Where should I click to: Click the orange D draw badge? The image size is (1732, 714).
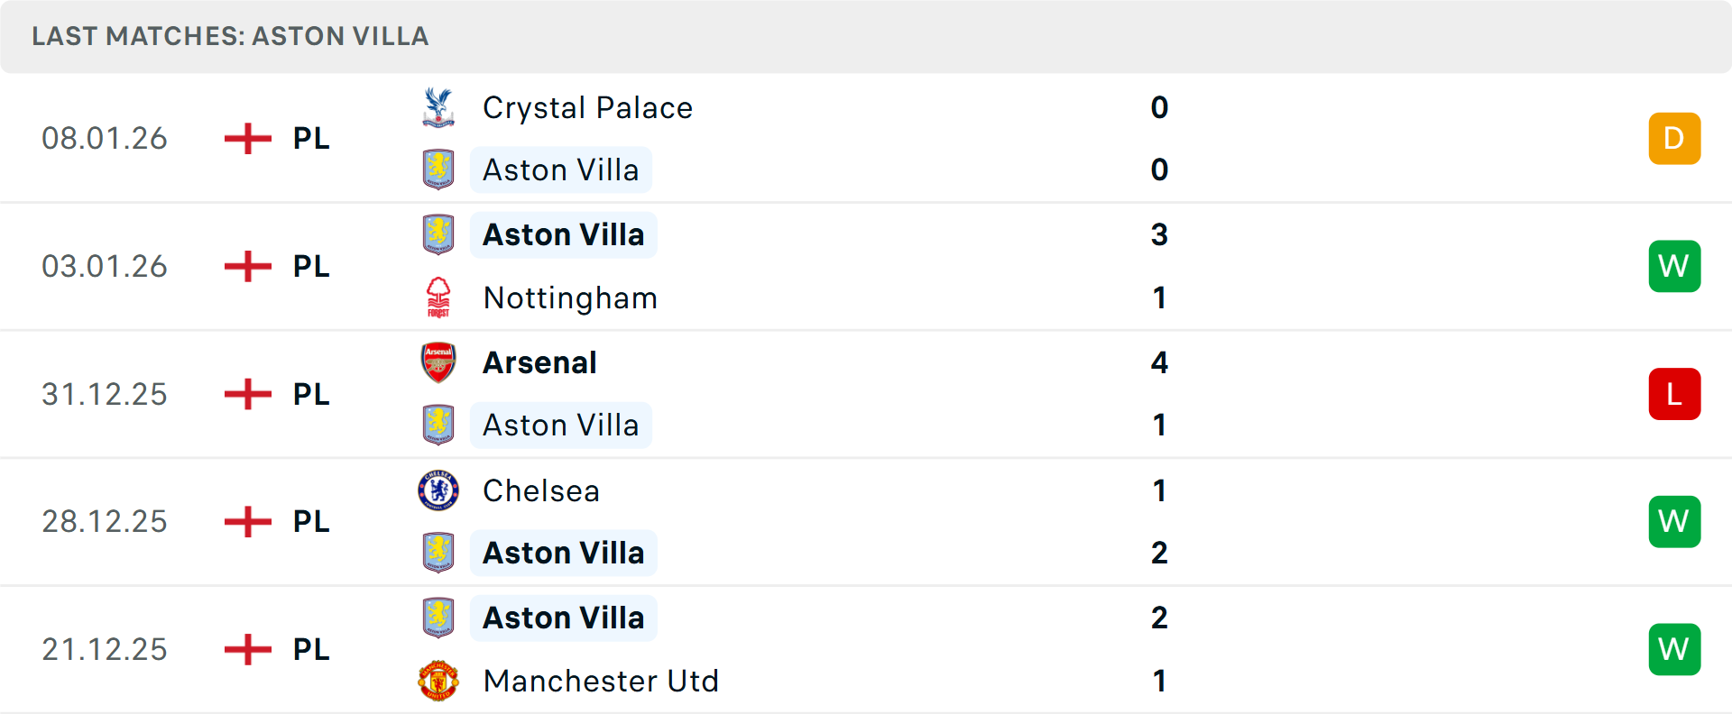click(x=1674, y=139)
